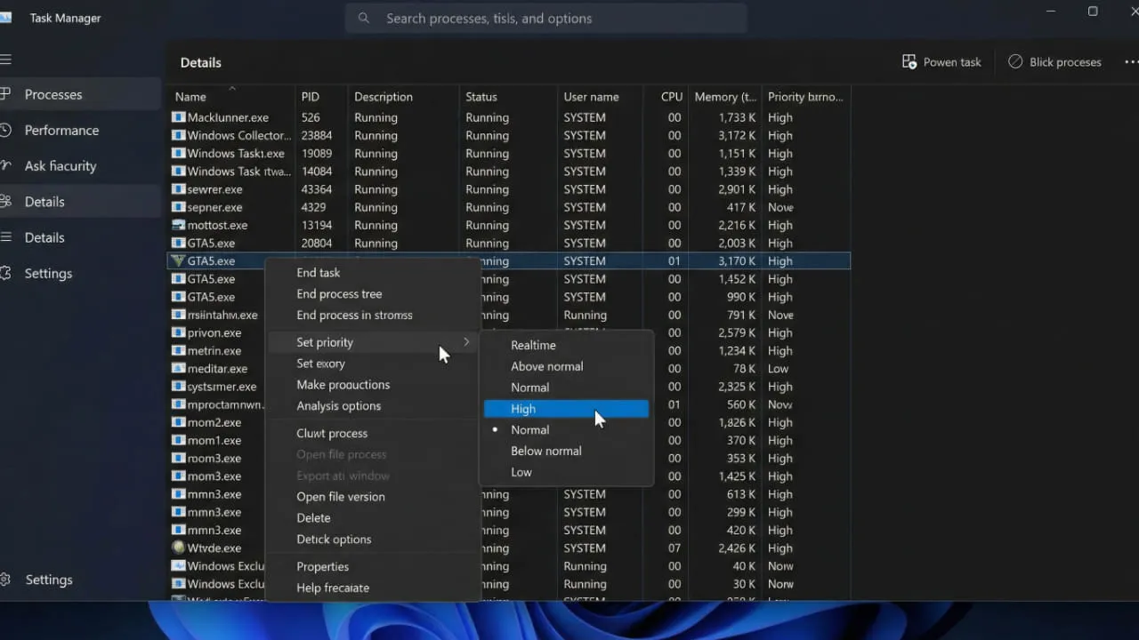
Task: Open the more options ellipsis menu
Action: pos(1132,61)
